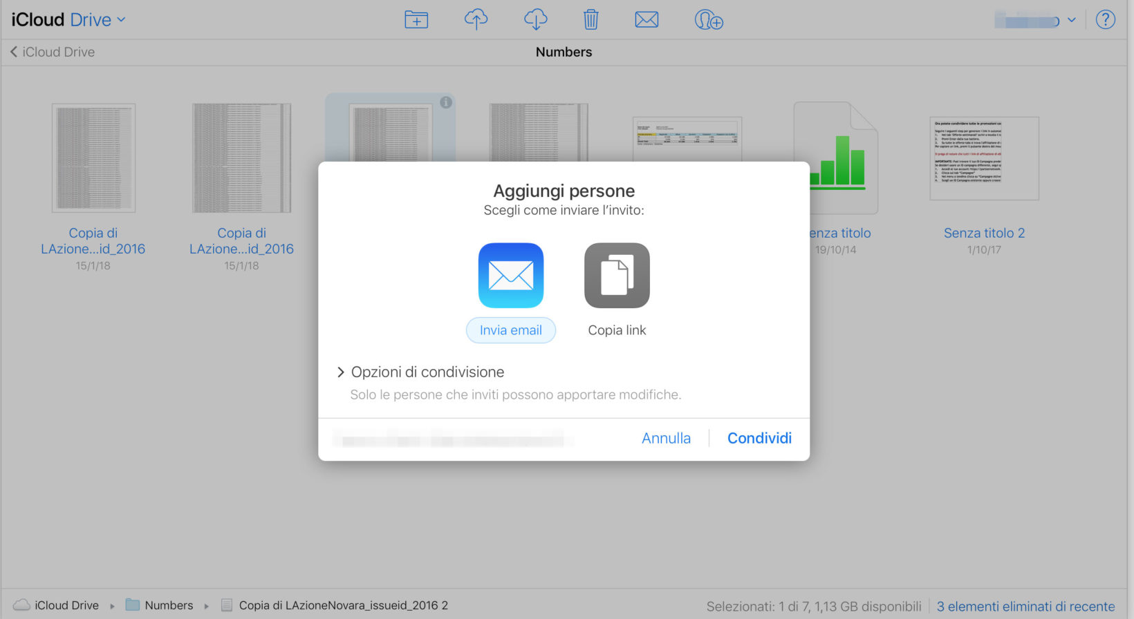This screenshot has width=1134, height=619.
Task: Click the Copia link label
Action: click(617, 330)
